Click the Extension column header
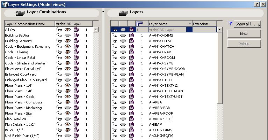The height and width of the screenshot is (140, 268). [x=204, y=24]
